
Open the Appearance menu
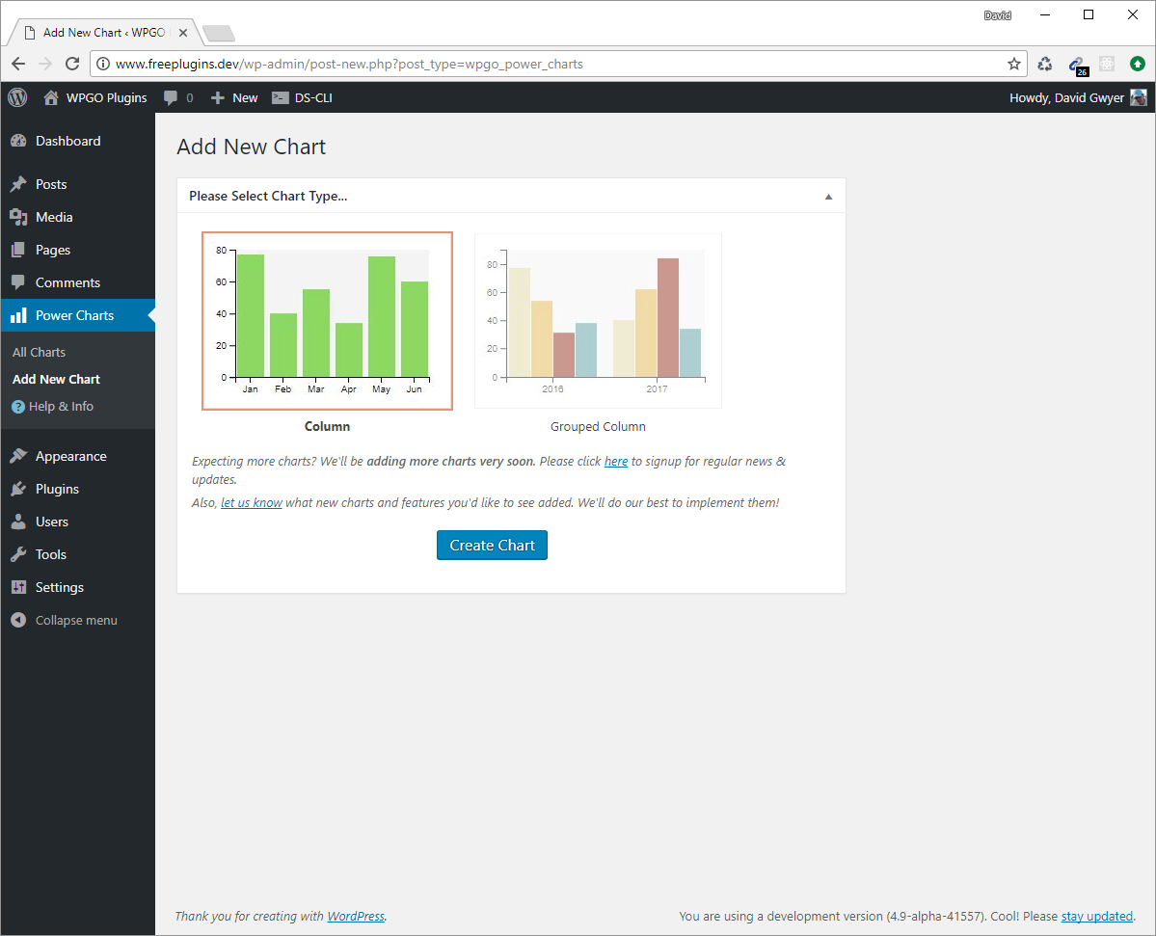pos(77,456)
